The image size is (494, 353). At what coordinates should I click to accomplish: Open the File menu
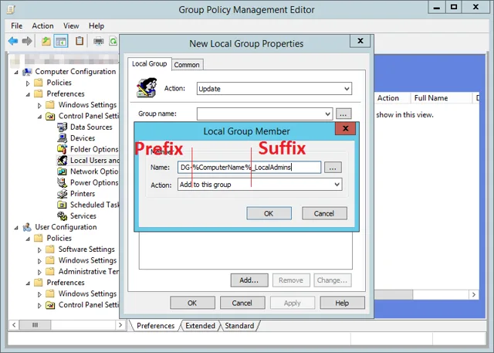point(16,25)
